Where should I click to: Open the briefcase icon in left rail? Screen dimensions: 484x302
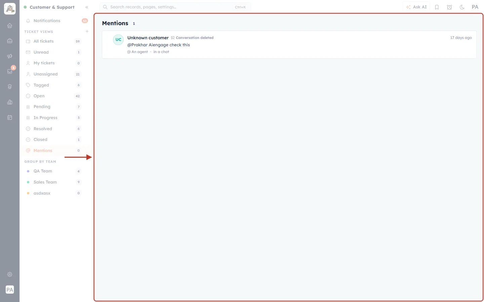[10, 41]
